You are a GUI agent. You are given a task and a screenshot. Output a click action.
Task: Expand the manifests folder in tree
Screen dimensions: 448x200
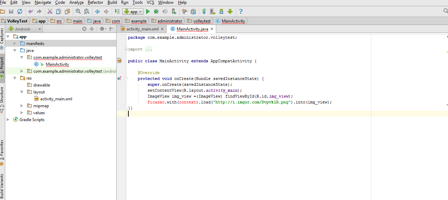(x=15, y=44)
